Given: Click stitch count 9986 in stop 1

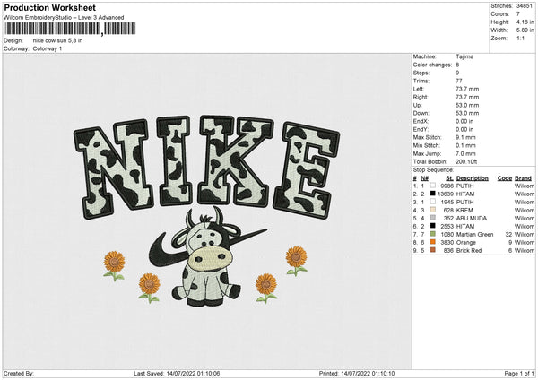Looking at the screenshot, I should [447, 186].
